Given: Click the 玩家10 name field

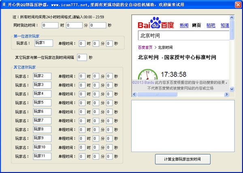Looking at the screenshot, I should point(42,147).
